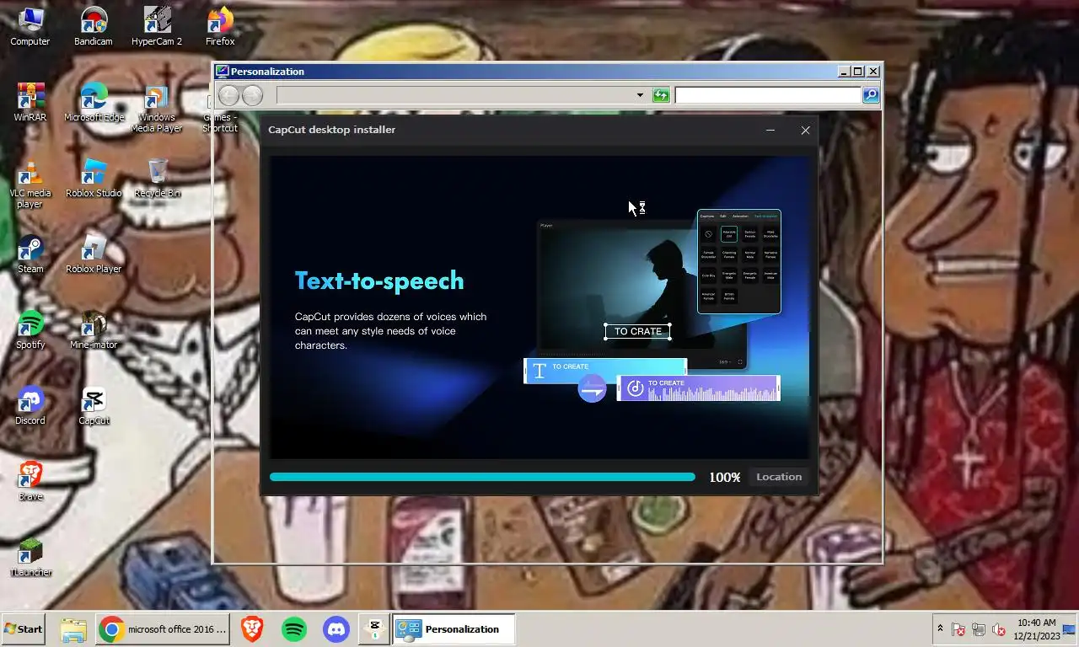This screenshot has width=1079, height=647.
Task: Select the Windows Media Player shortcut
Action: pos(157,108)
